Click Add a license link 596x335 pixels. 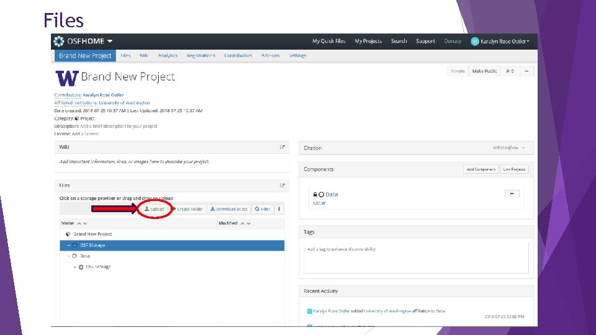(85, 134)
